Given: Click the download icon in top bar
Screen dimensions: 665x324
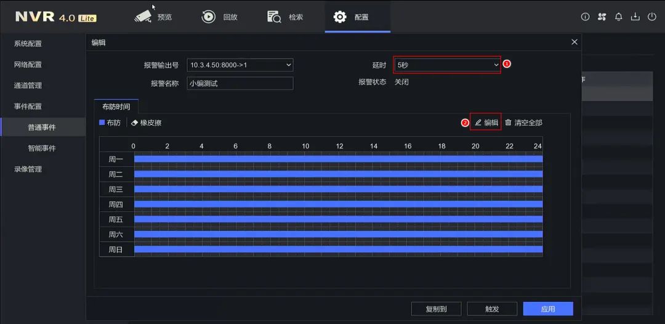Looking at the screenshot, I should [635, 17].
